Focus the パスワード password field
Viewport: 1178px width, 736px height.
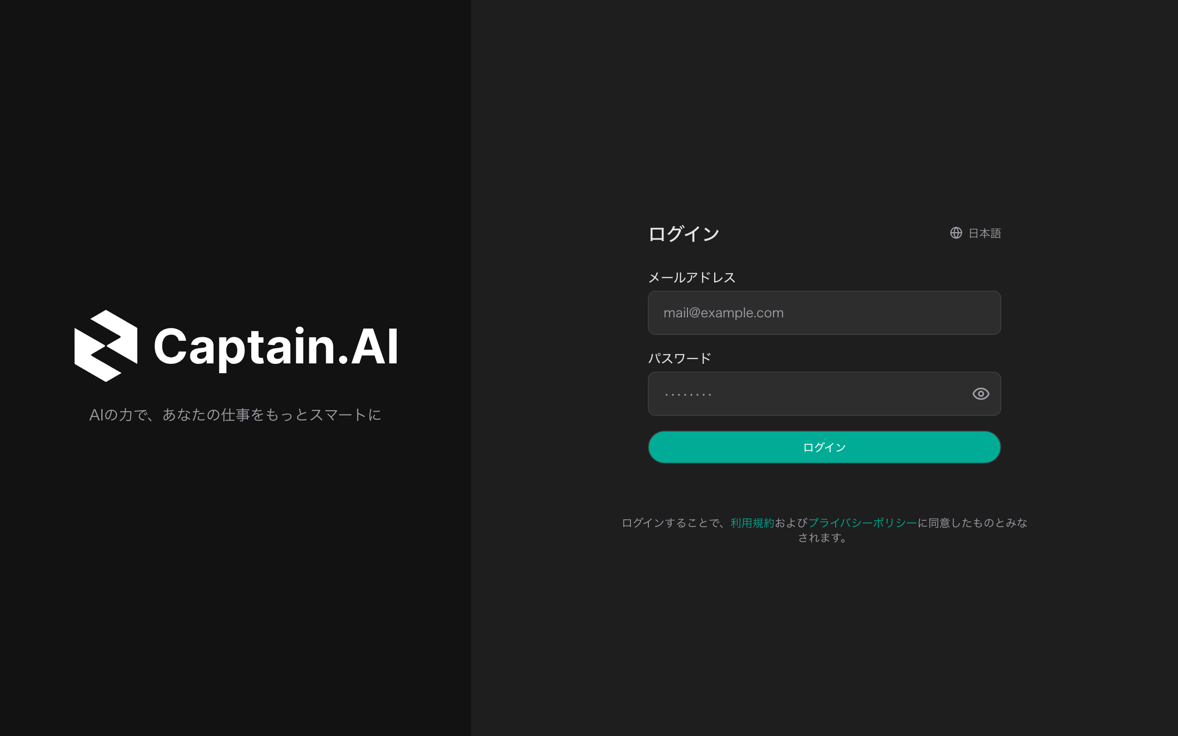[824, 394]
